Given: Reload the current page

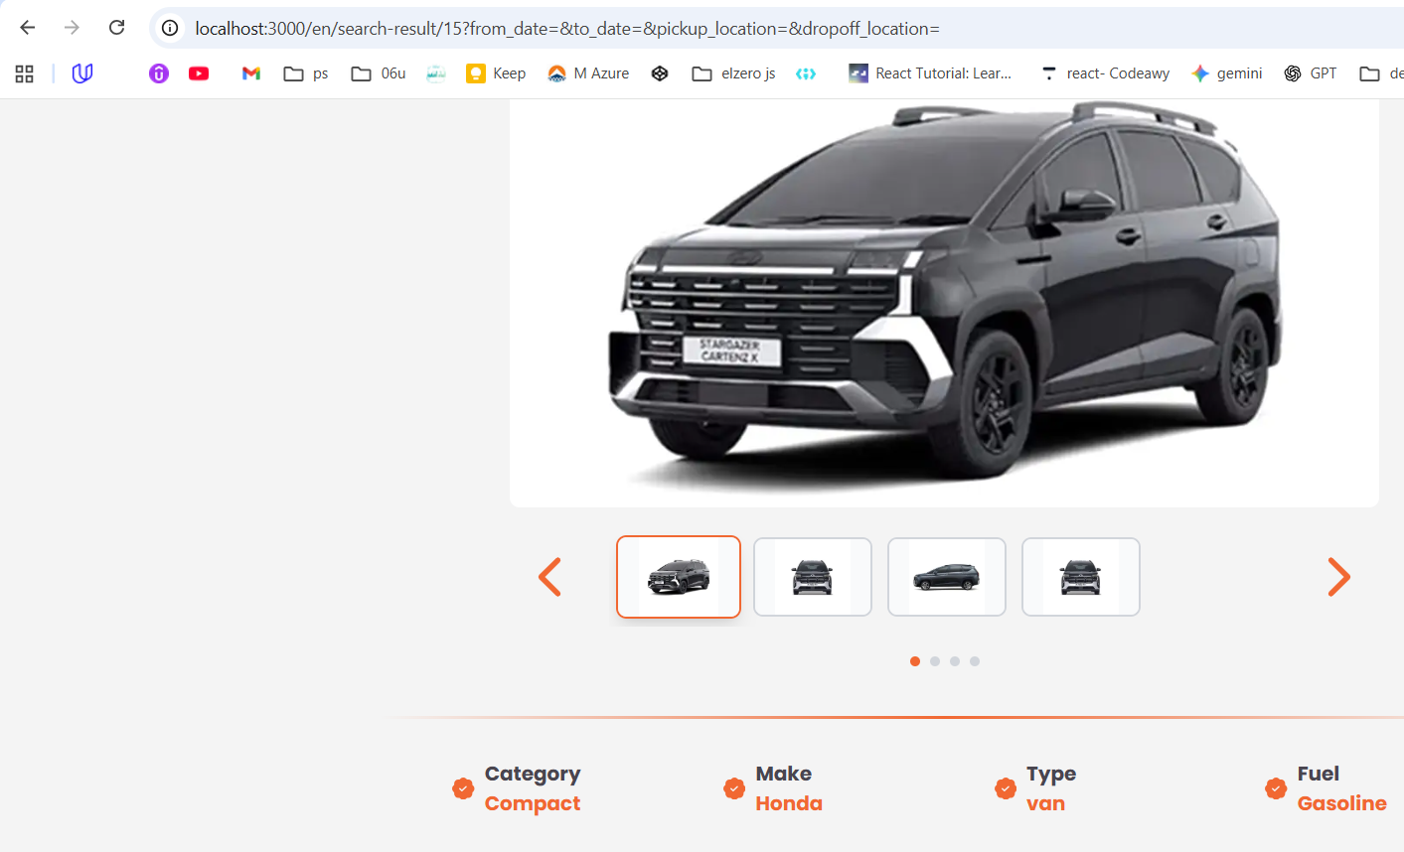Looking at the screenshot, I should [x=116, y=28].
